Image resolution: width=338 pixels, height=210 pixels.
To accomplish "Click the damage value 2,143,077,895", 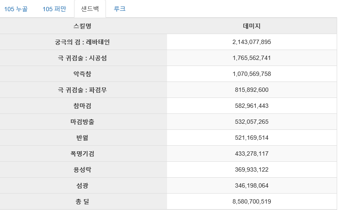I will [x=251, y=42].
